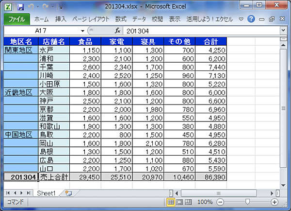Select the Sheet1 worksheet tab
291x211 pixels.
pos(47,193)
